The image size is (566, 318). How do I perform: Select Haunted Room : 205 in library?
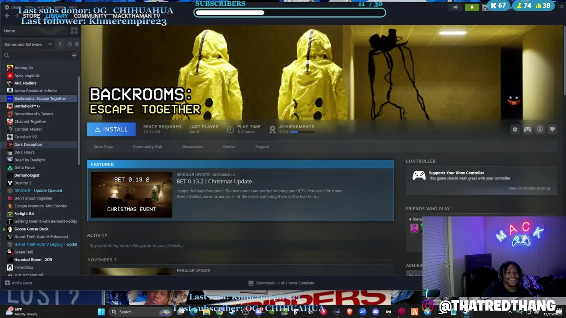[33, 260]
